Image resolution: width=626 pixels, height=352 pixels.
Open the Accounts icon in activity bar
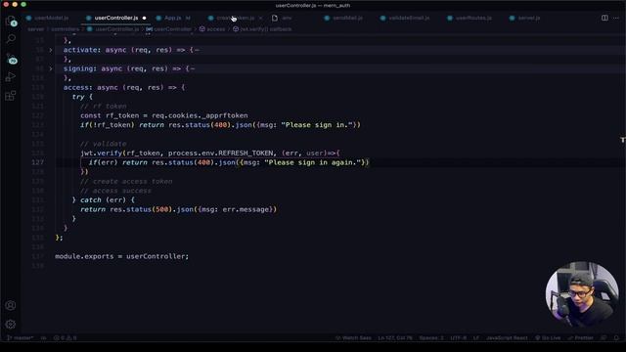pos(11,306)
